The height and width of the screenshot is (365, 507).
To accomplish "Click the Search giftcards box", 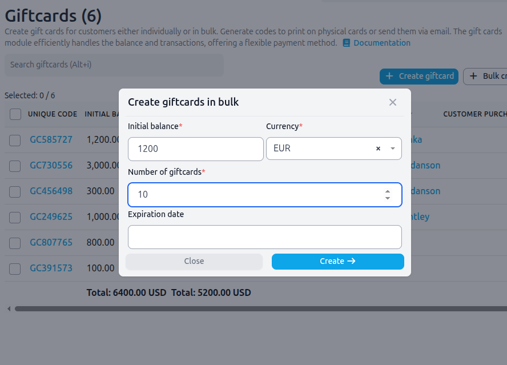I will [x=114, y=65].
